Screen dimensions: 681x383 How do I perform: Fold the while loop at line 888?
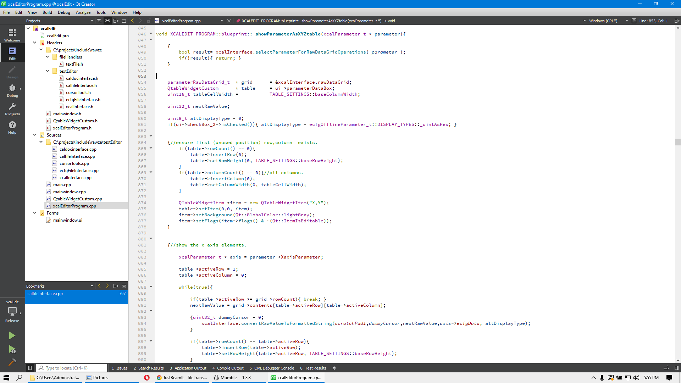click(x=151, y=287)
